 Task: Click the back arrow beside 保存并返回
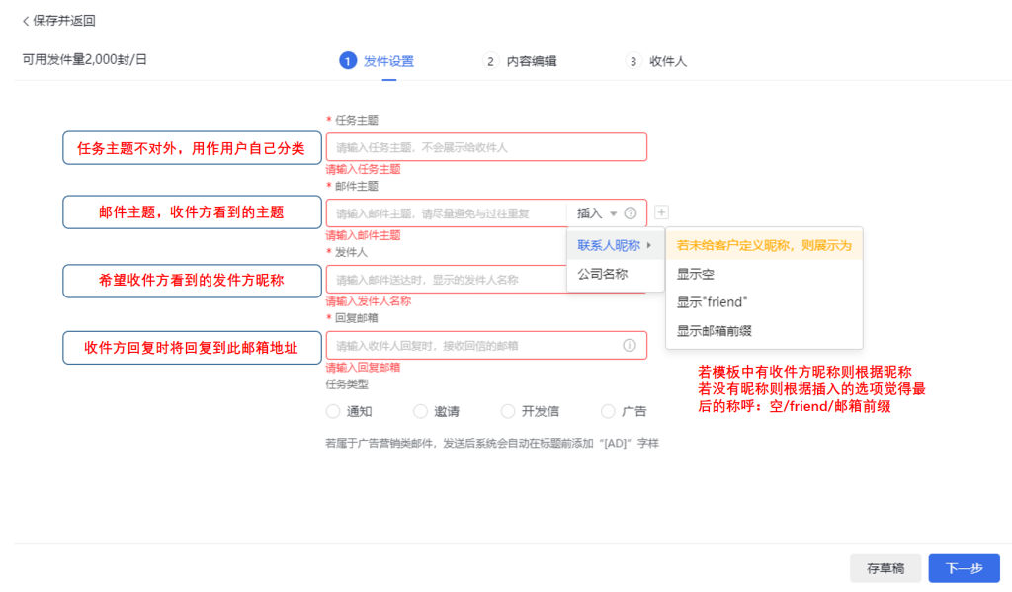click(x=26, y=21)
